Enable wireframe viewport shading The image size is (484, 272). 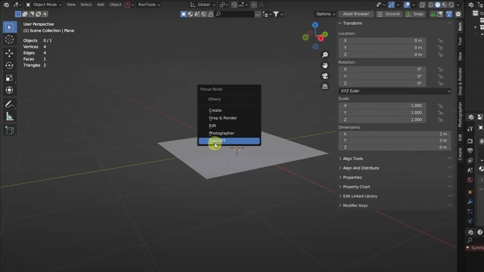tap(431, 5)
